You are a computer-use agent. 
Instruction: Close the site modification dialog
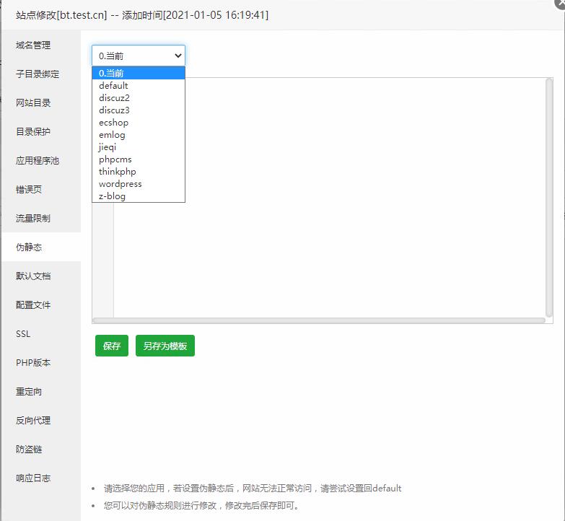[560, 3]
